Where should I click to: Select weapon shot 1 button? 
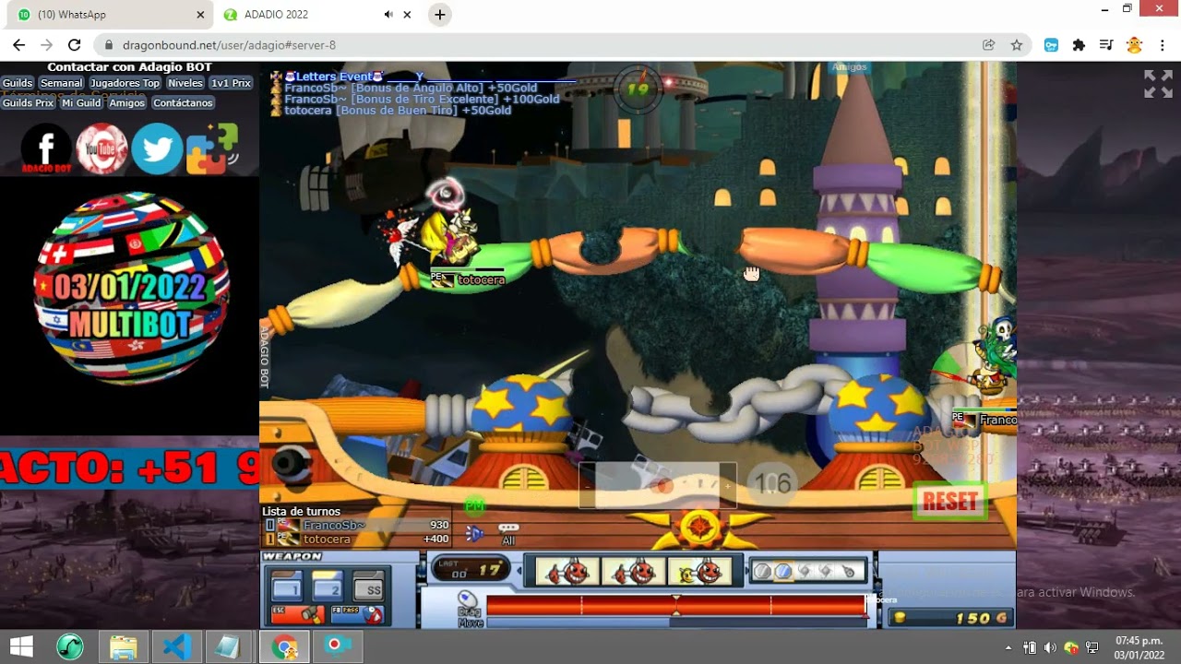point(286,587)
